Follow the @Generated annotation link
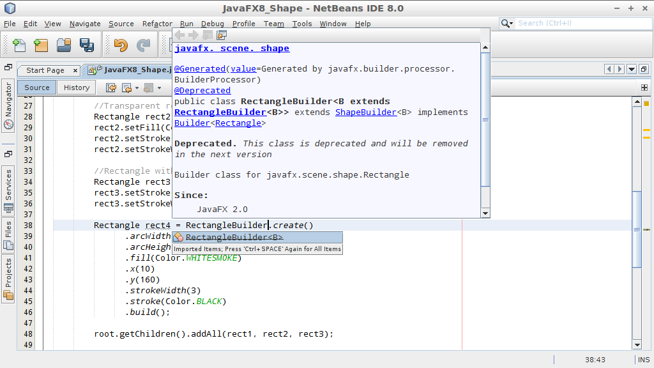 tap(200, 69)
